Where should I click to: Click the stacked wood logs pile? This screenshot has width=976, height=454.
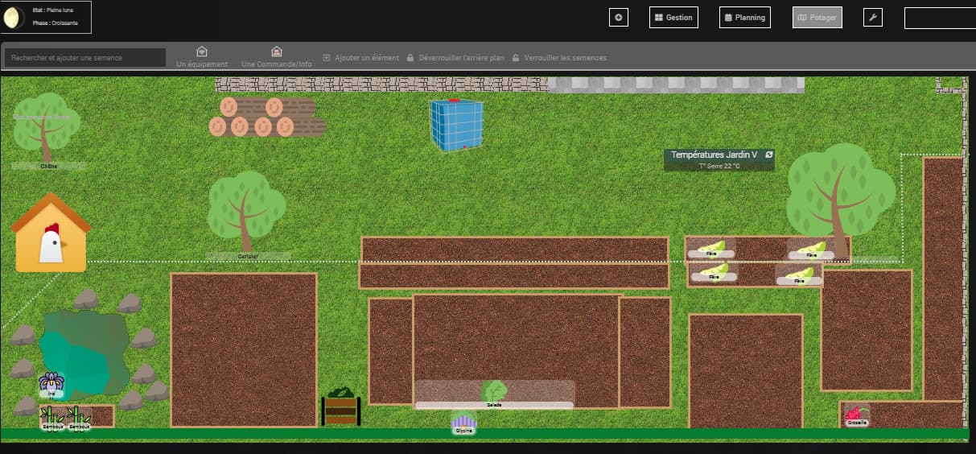click(266, 117)
